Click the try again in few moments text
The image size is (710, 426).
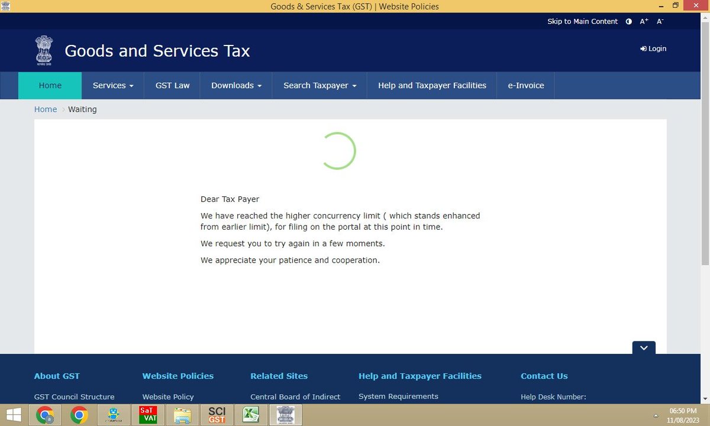[x=293, y=244]
